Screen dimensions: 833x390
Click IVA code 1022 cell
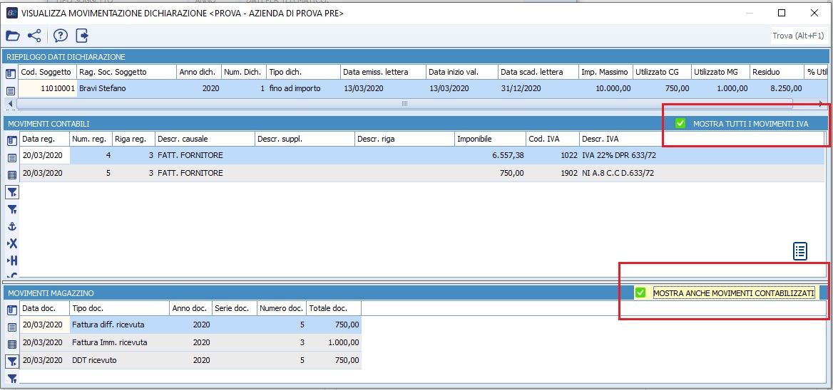[552, 156]
